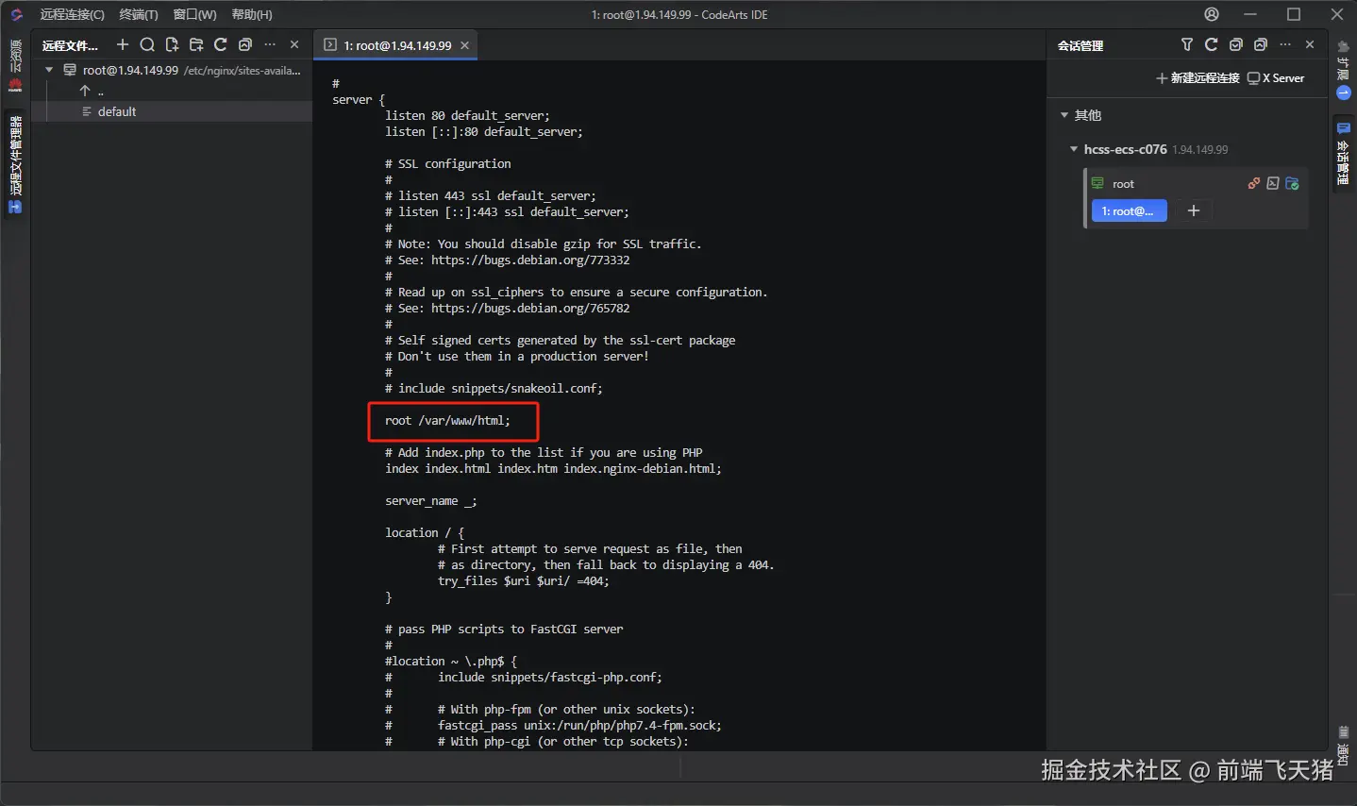Image resolution: width=1357 pixels, height=806 pixels.
Task: Click the 会话管理 panel title
Action: (x=1081, y=45)
